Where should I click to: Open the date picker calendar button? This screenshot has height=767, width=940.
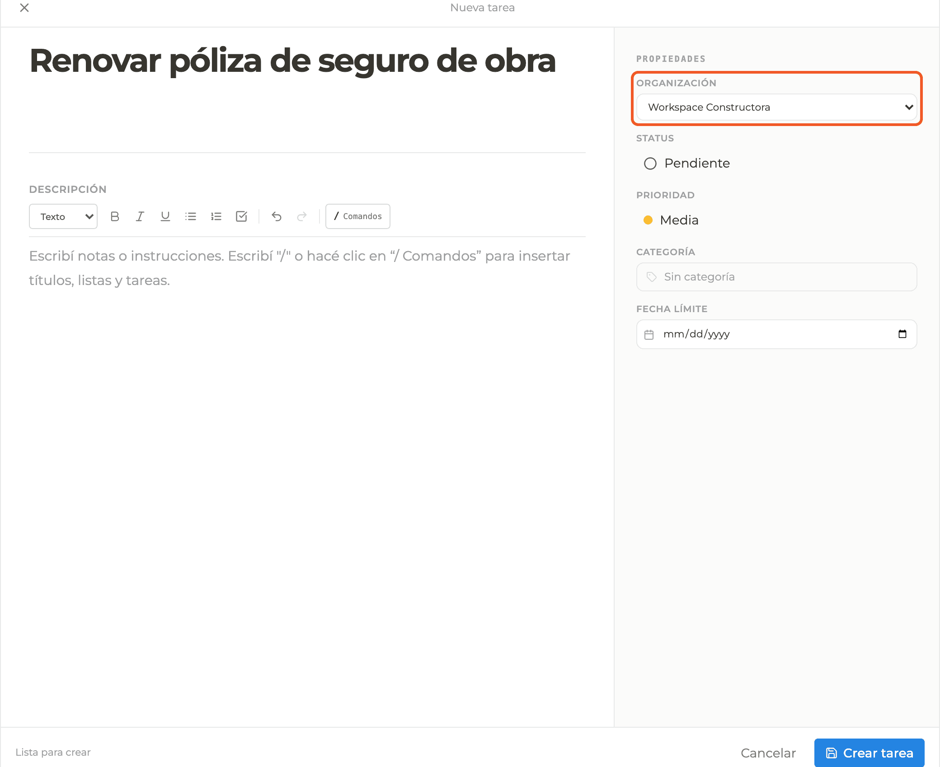(902, 334)
